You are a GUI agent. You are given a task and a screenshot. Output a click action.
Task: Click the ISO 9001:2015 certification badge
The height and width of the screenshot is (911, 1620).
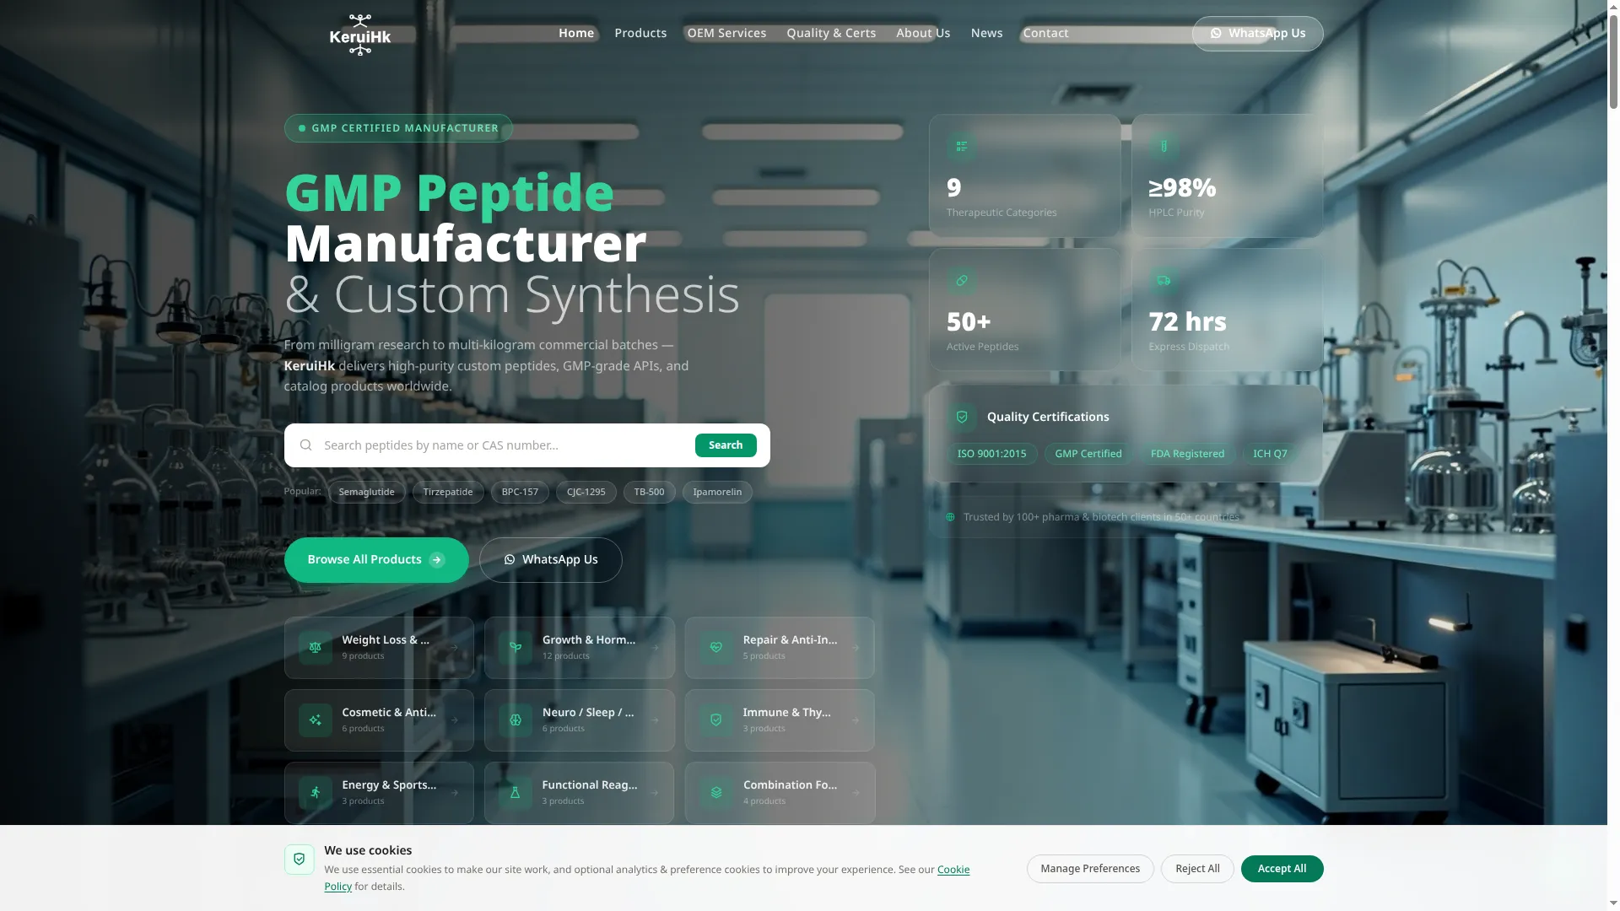992,454
